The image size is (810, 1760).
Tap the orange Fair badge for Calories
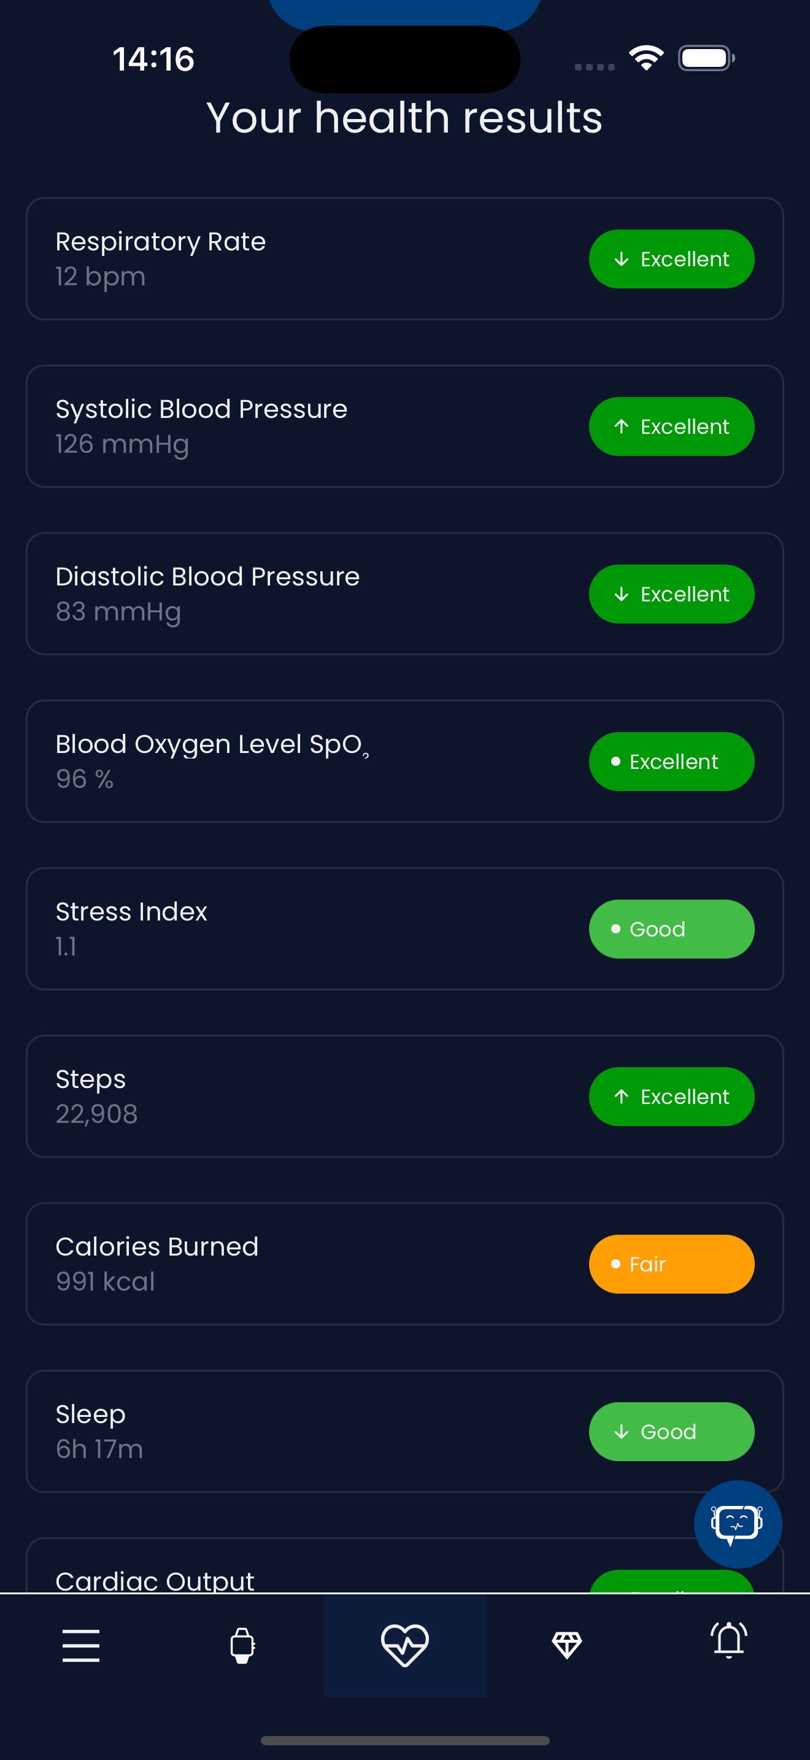pyautogui.click(x=672, y=1264)
